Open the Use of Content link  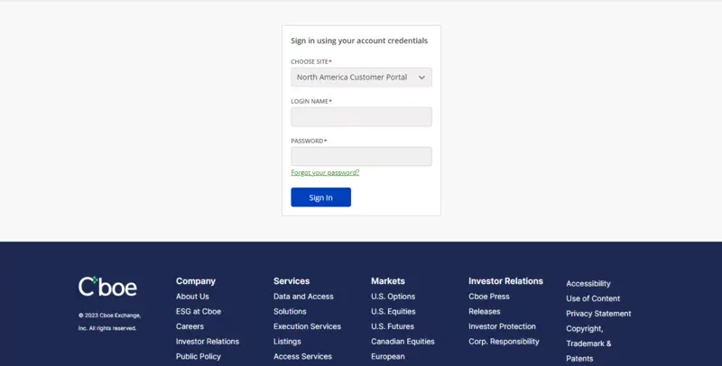click(593, 298)
